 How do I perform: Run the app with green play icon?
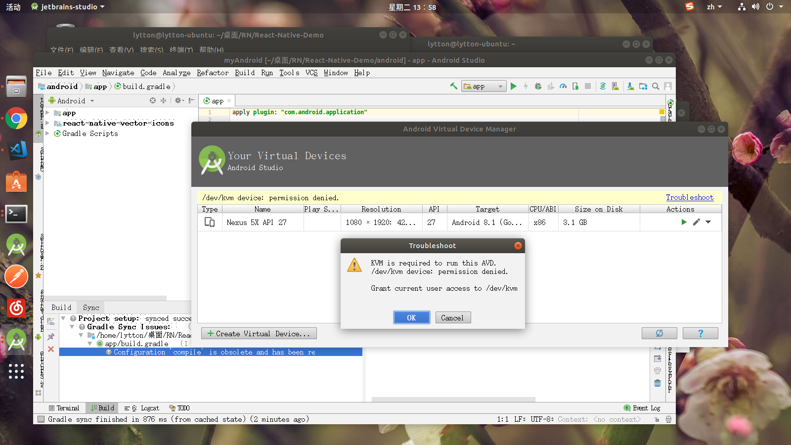(514, 86)
